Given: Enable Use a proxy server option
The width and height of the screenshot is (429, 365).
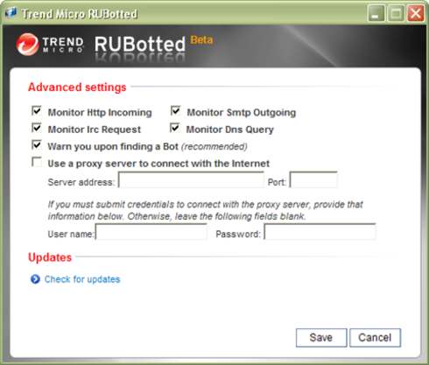Looking at the screenshot, I should (x=37, y=162).
